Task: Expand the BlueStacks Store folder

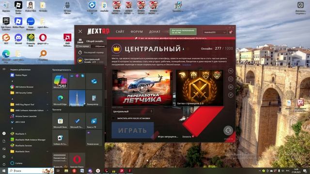Action: pos(30,151)
